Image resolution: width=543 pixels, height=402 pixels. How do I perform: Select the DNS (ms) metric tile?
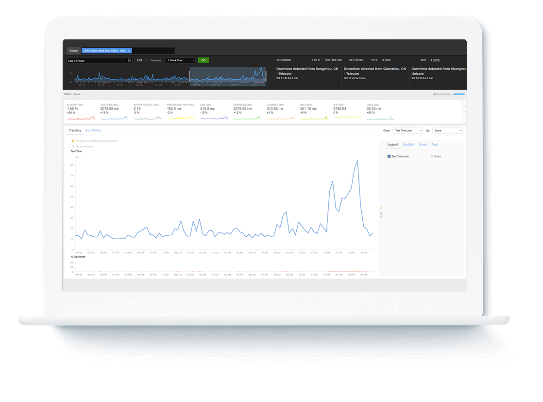click(214, 112)
